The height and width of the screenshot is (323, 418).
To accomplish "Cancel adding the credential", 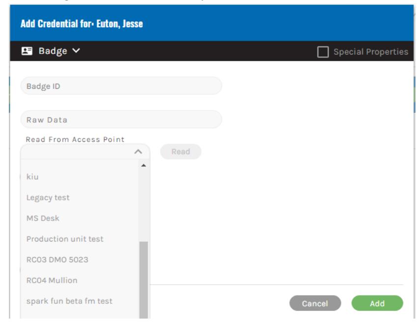I will (315, 303).
